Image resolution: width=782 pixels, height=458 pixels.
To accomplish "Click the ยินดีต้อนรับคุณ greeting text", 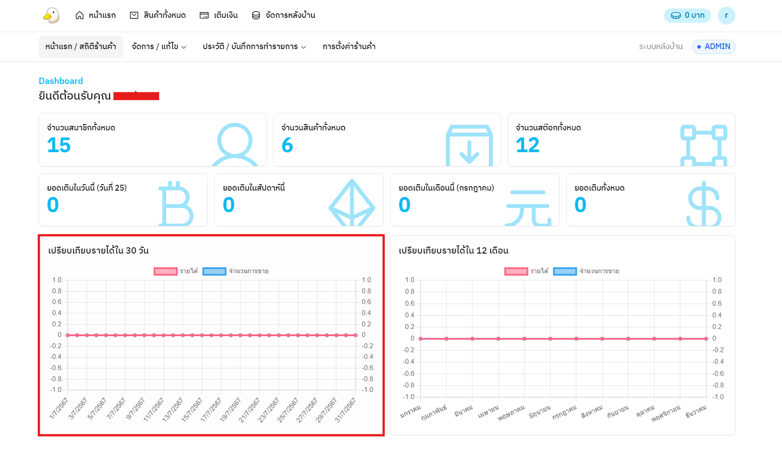I will coord(75,96).
